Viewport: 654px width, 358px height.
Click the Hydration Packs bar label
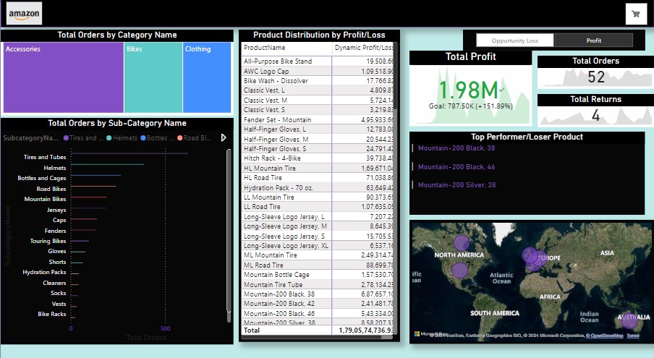click(44, 272)
